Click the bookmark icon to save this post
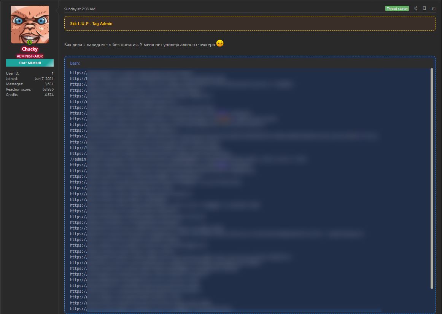 pos(424,8)
